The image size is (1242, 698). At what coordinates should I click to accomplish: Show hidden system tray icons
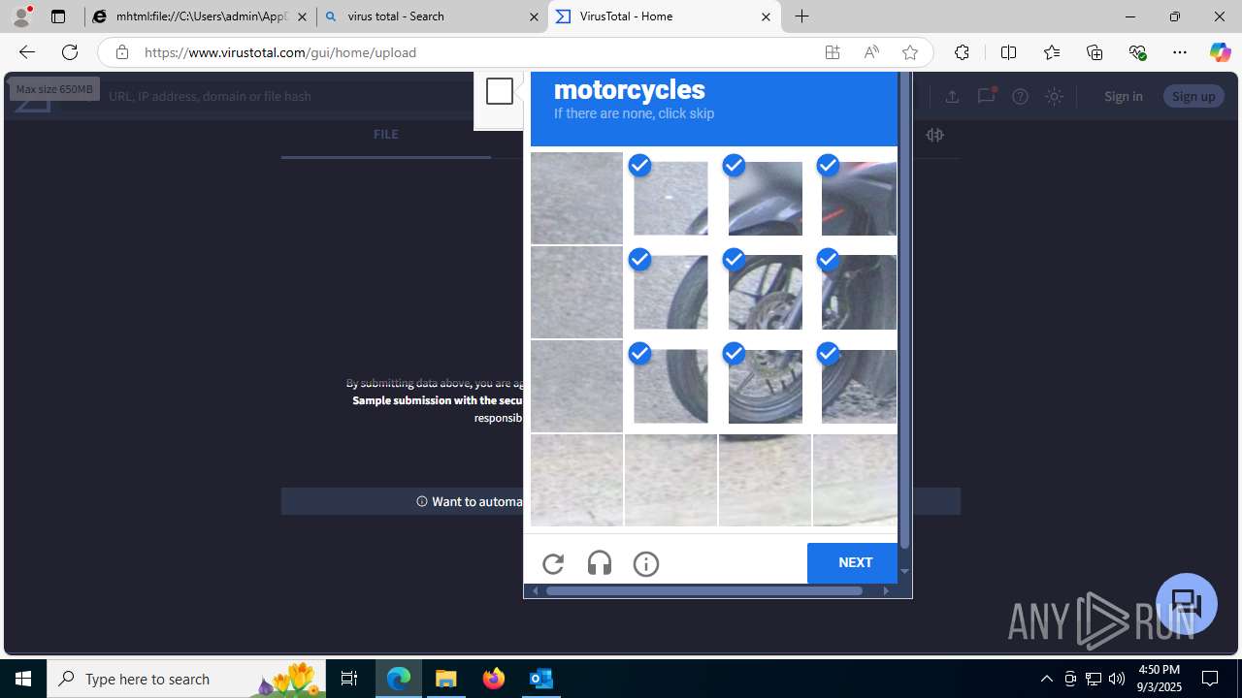[x=1046, y=679]
